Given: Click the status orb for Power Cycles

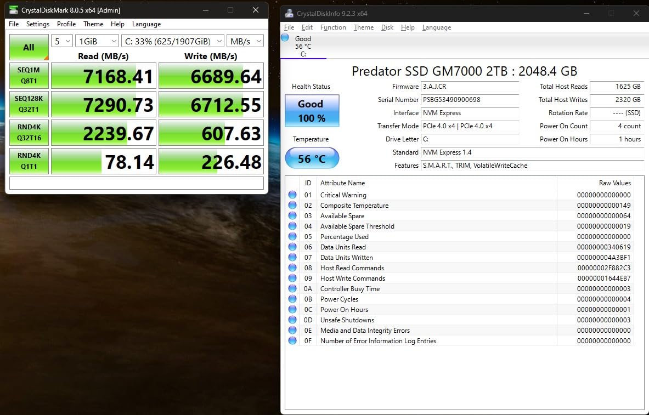Looking at the screenshot, I should pyautogui.click(x=292, y=299).
